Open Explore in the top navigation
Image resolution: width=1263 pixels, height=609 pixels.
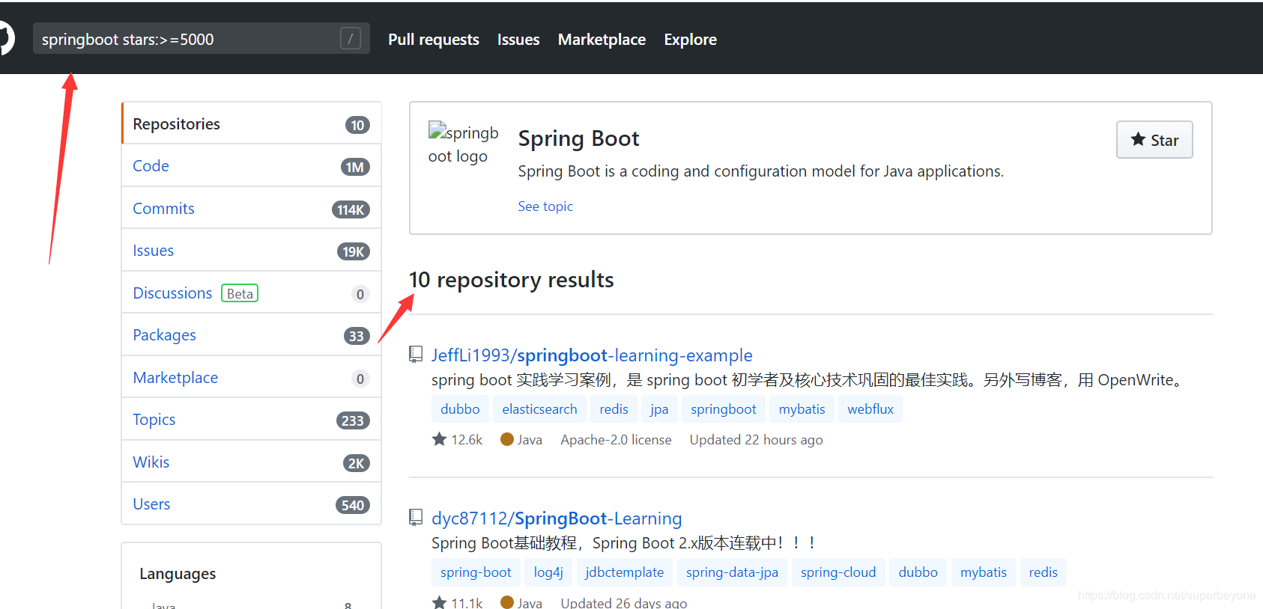point(690,40)
